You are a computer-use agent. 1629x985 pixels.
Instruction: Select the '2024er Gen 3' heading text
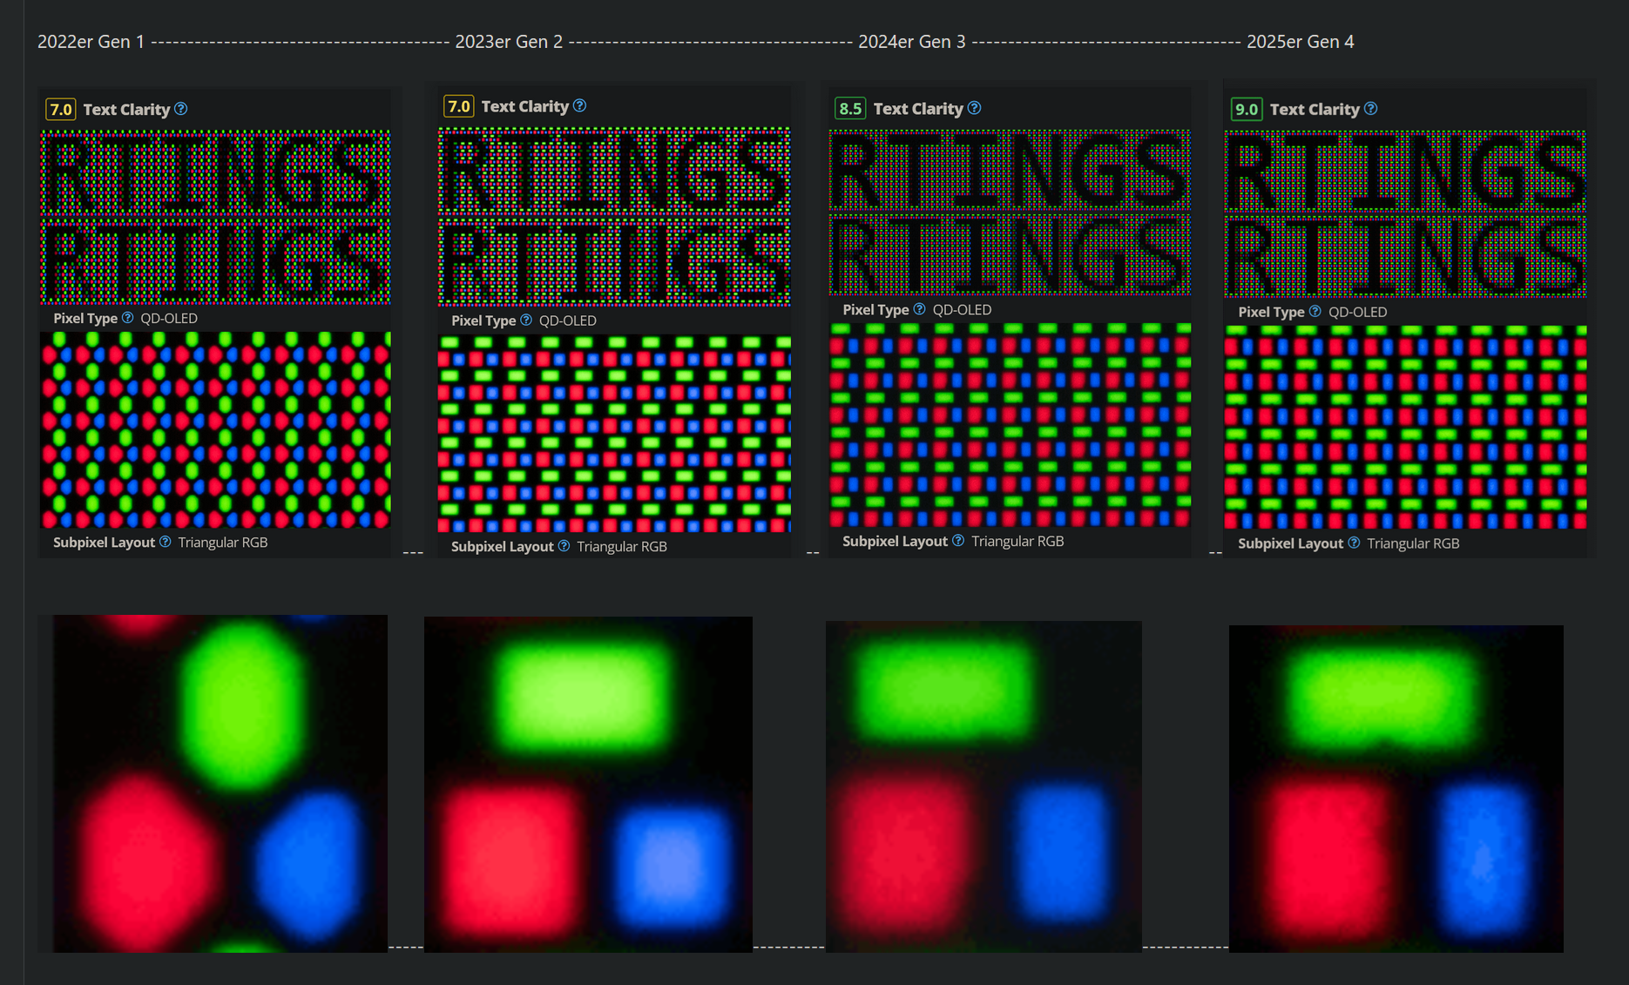pos(912,42)
